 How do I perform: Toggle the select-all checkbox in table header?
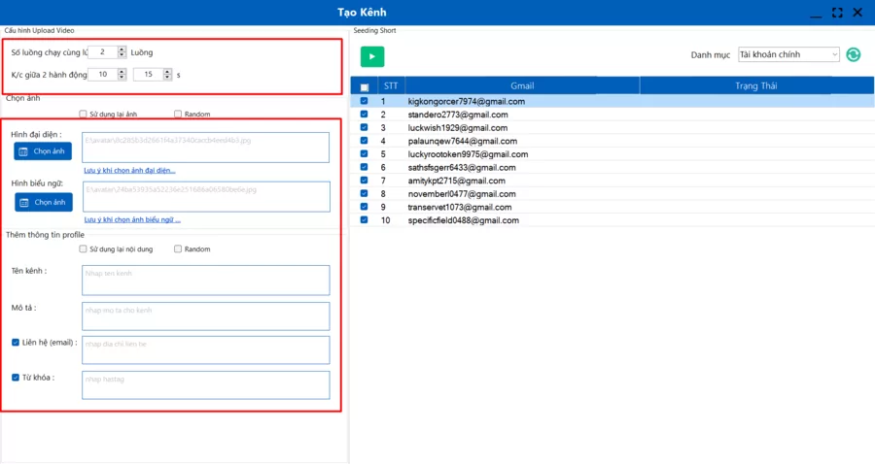[x=365, y=87]
